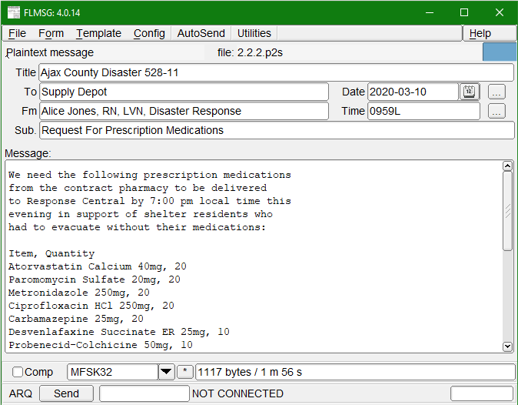
Task: Expand the MFSK32 modem dropdown arrow
Action: (x=166, y=373)
